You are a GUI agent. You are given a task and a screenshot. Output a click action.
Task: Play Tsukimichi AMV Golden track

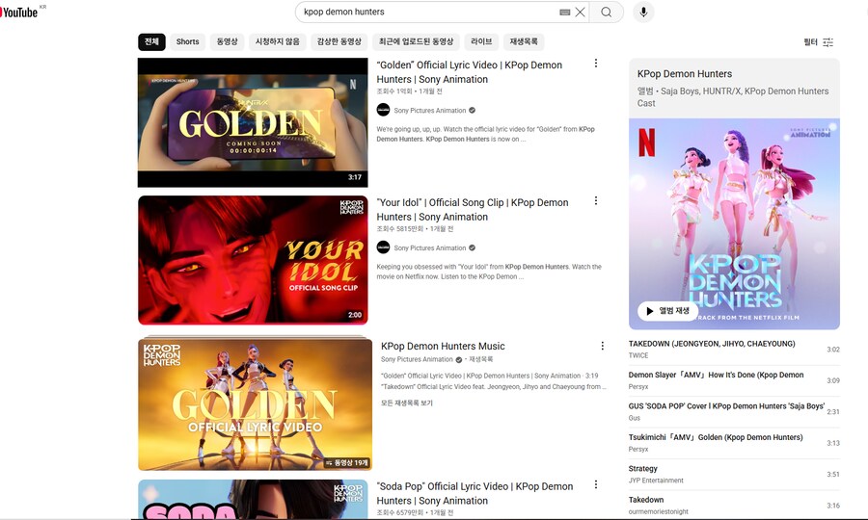[734, 443]
